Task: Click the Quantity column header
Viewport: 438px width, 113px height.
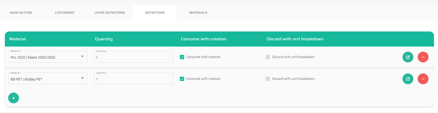Action: 104,39
